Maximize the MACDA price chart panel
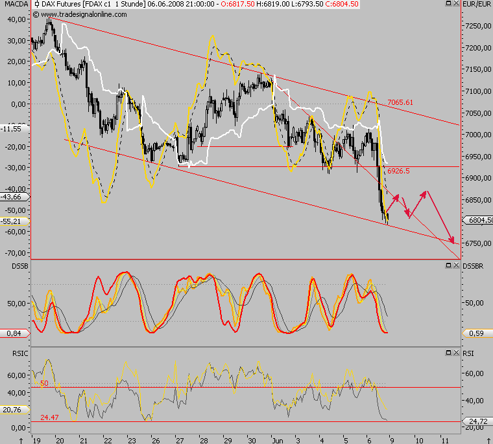This screenshot has width=493, height=444. pyautogui.click(x=449, y=3)
